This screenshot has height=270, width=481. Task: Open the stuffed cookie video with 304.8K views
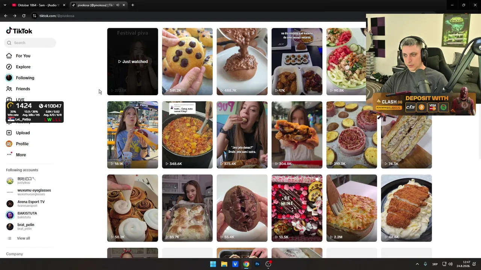[x=297, y=135]
